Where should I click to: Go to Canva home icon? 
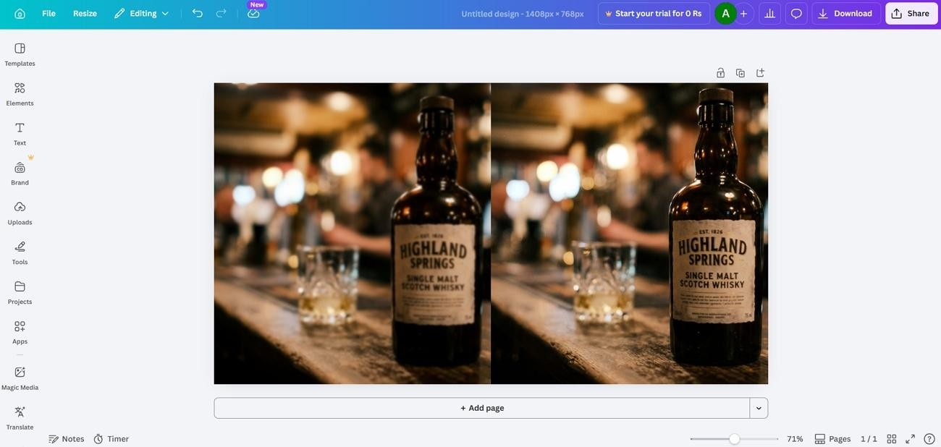[20, 13]
